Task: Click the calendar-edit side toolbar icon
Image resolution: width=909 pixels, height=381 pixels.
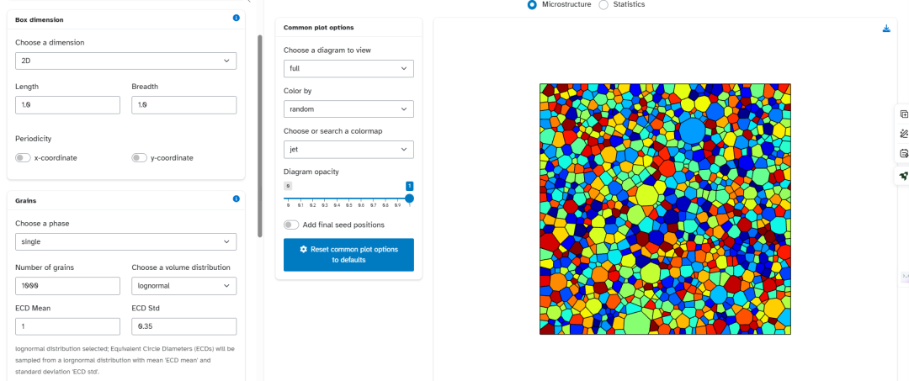Action: point(903,153)
